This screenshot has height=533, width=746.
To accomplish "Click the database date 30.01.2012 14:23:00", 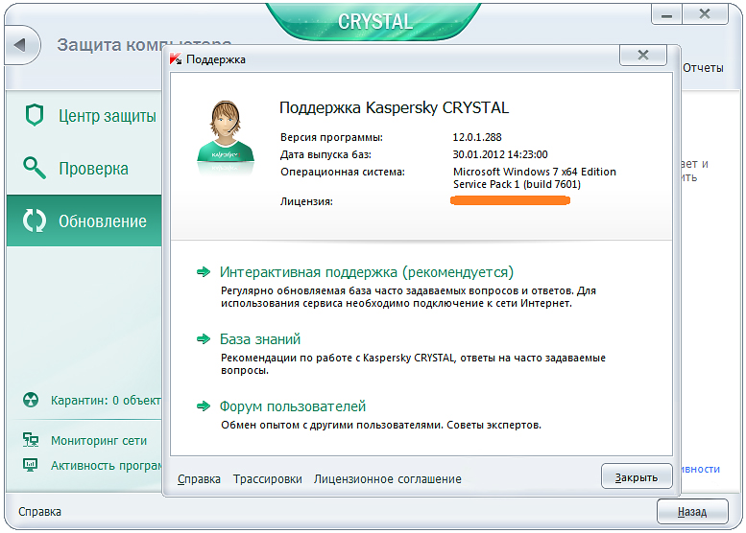I will point(500,154).
